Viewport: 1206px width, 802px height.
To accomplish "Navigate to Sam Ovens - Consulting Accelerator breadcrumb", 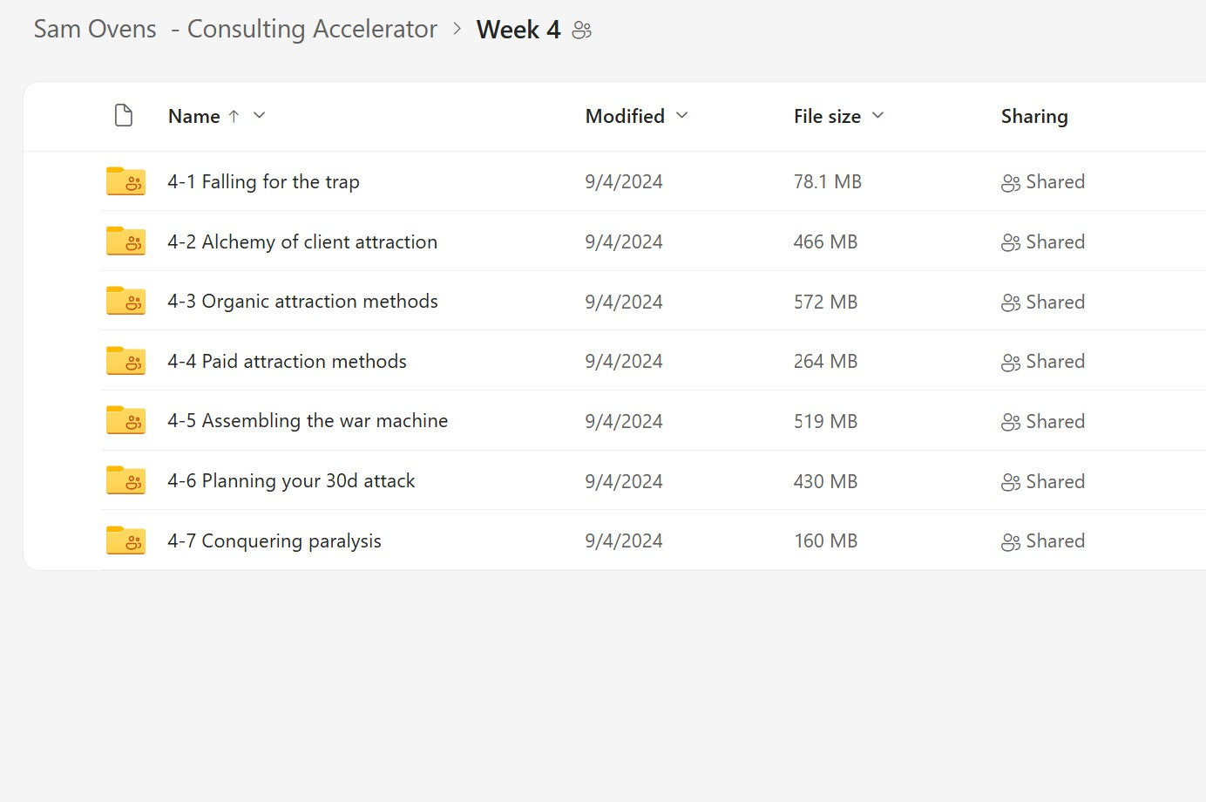I will tap(235, 29).
